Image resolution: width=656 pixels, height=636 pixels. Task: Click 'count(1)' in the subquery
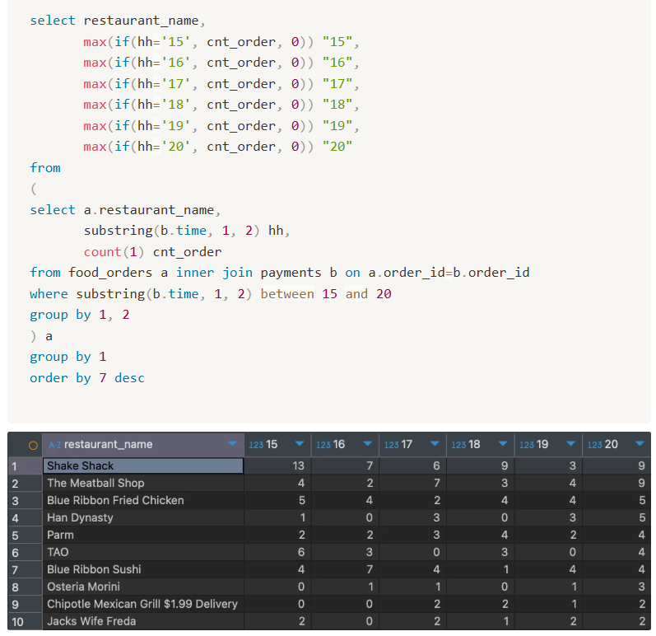pos(114,251)
